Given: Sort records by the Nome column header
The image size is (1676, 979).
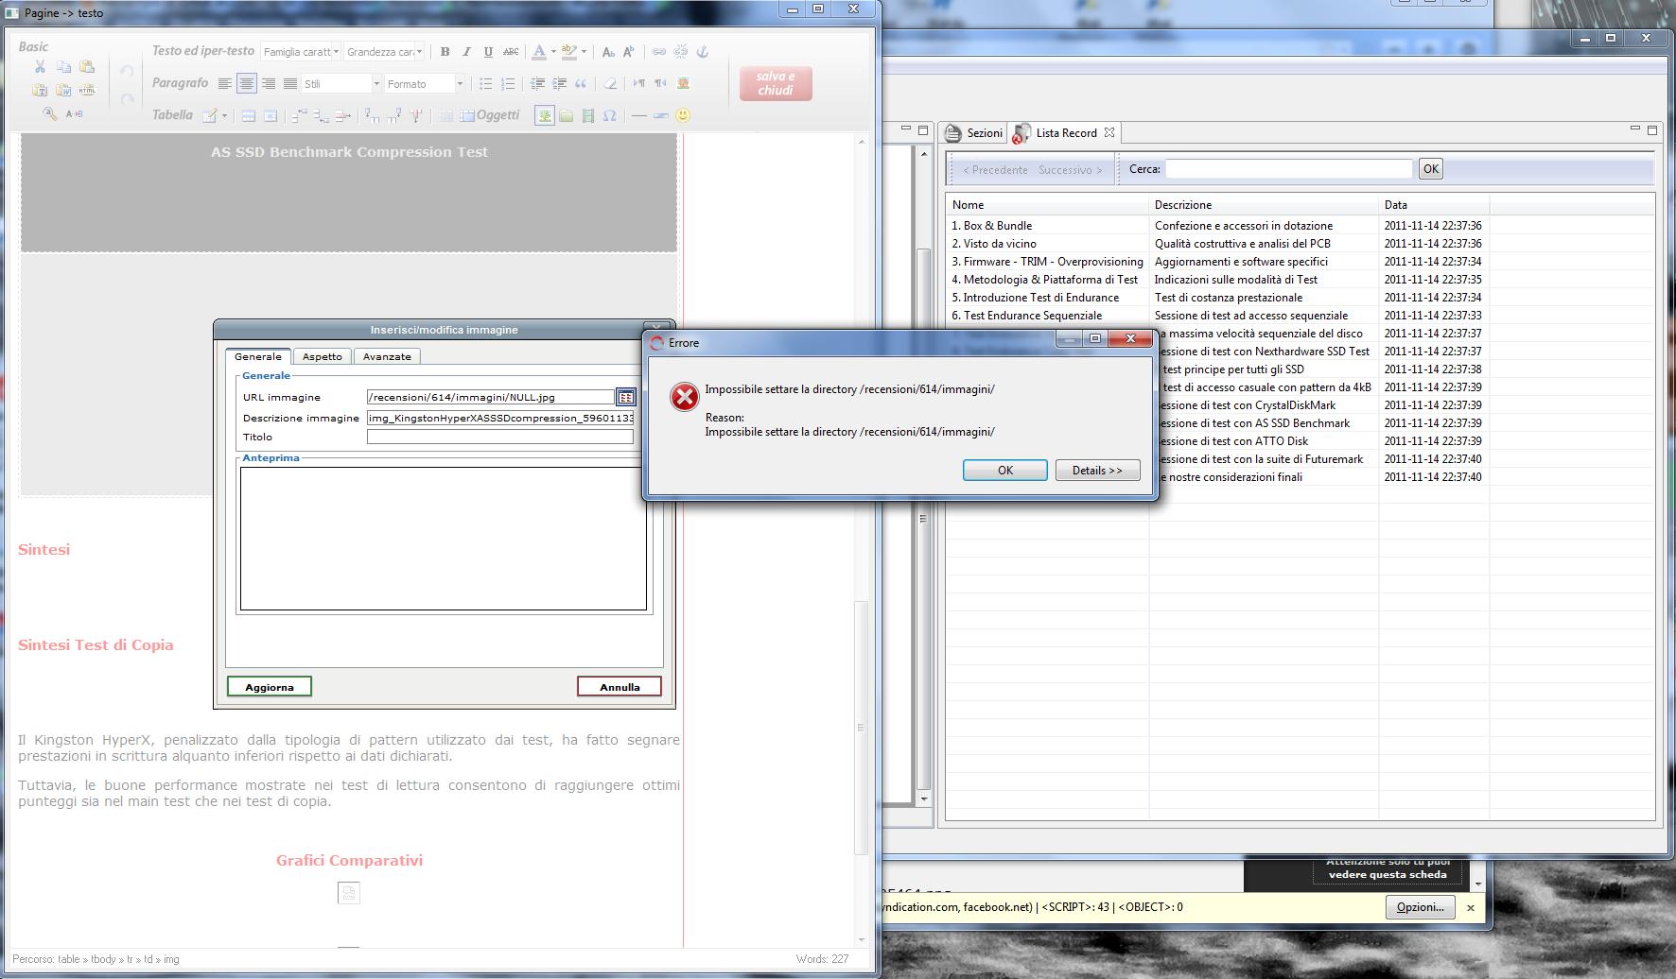Looking at the screenshot, I should tap(1046, 204).
